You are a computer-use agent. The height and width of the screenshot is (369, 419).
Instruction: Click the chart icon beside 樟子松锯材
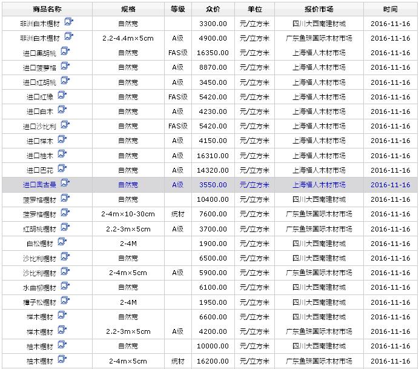tap(65, 301)
